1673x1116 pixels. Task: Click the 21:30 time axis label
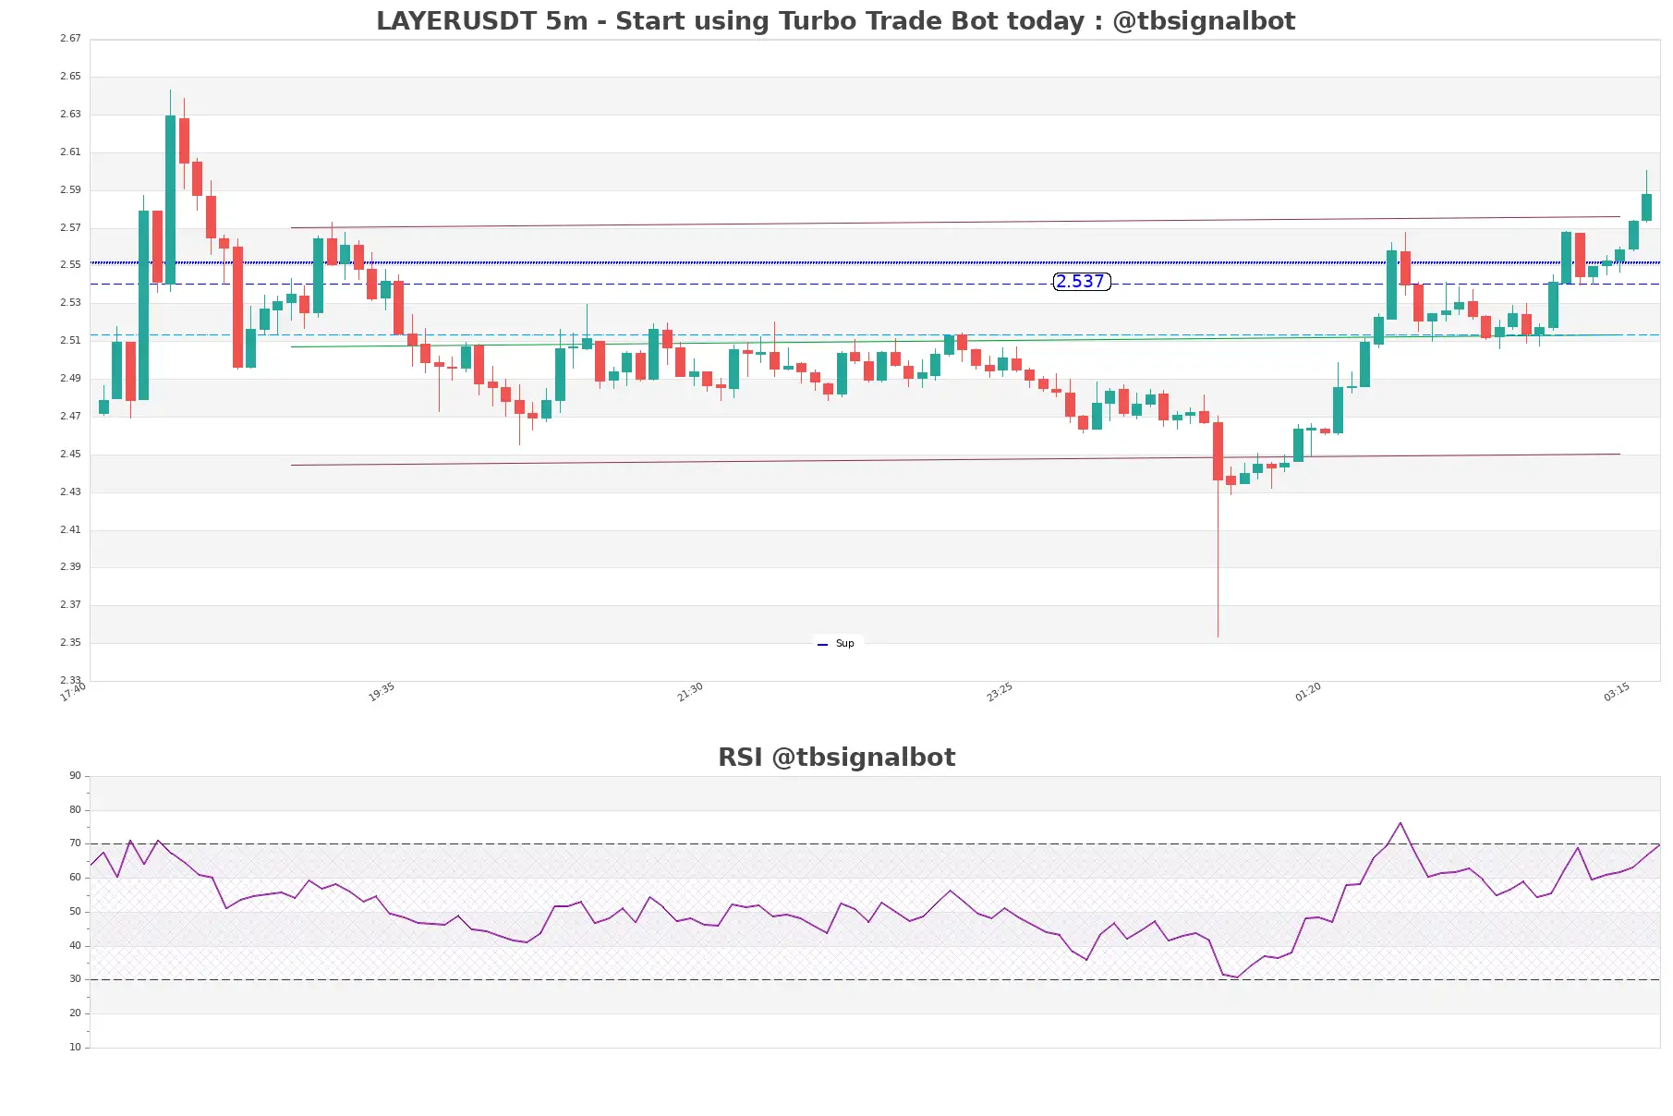pos(690,692)
